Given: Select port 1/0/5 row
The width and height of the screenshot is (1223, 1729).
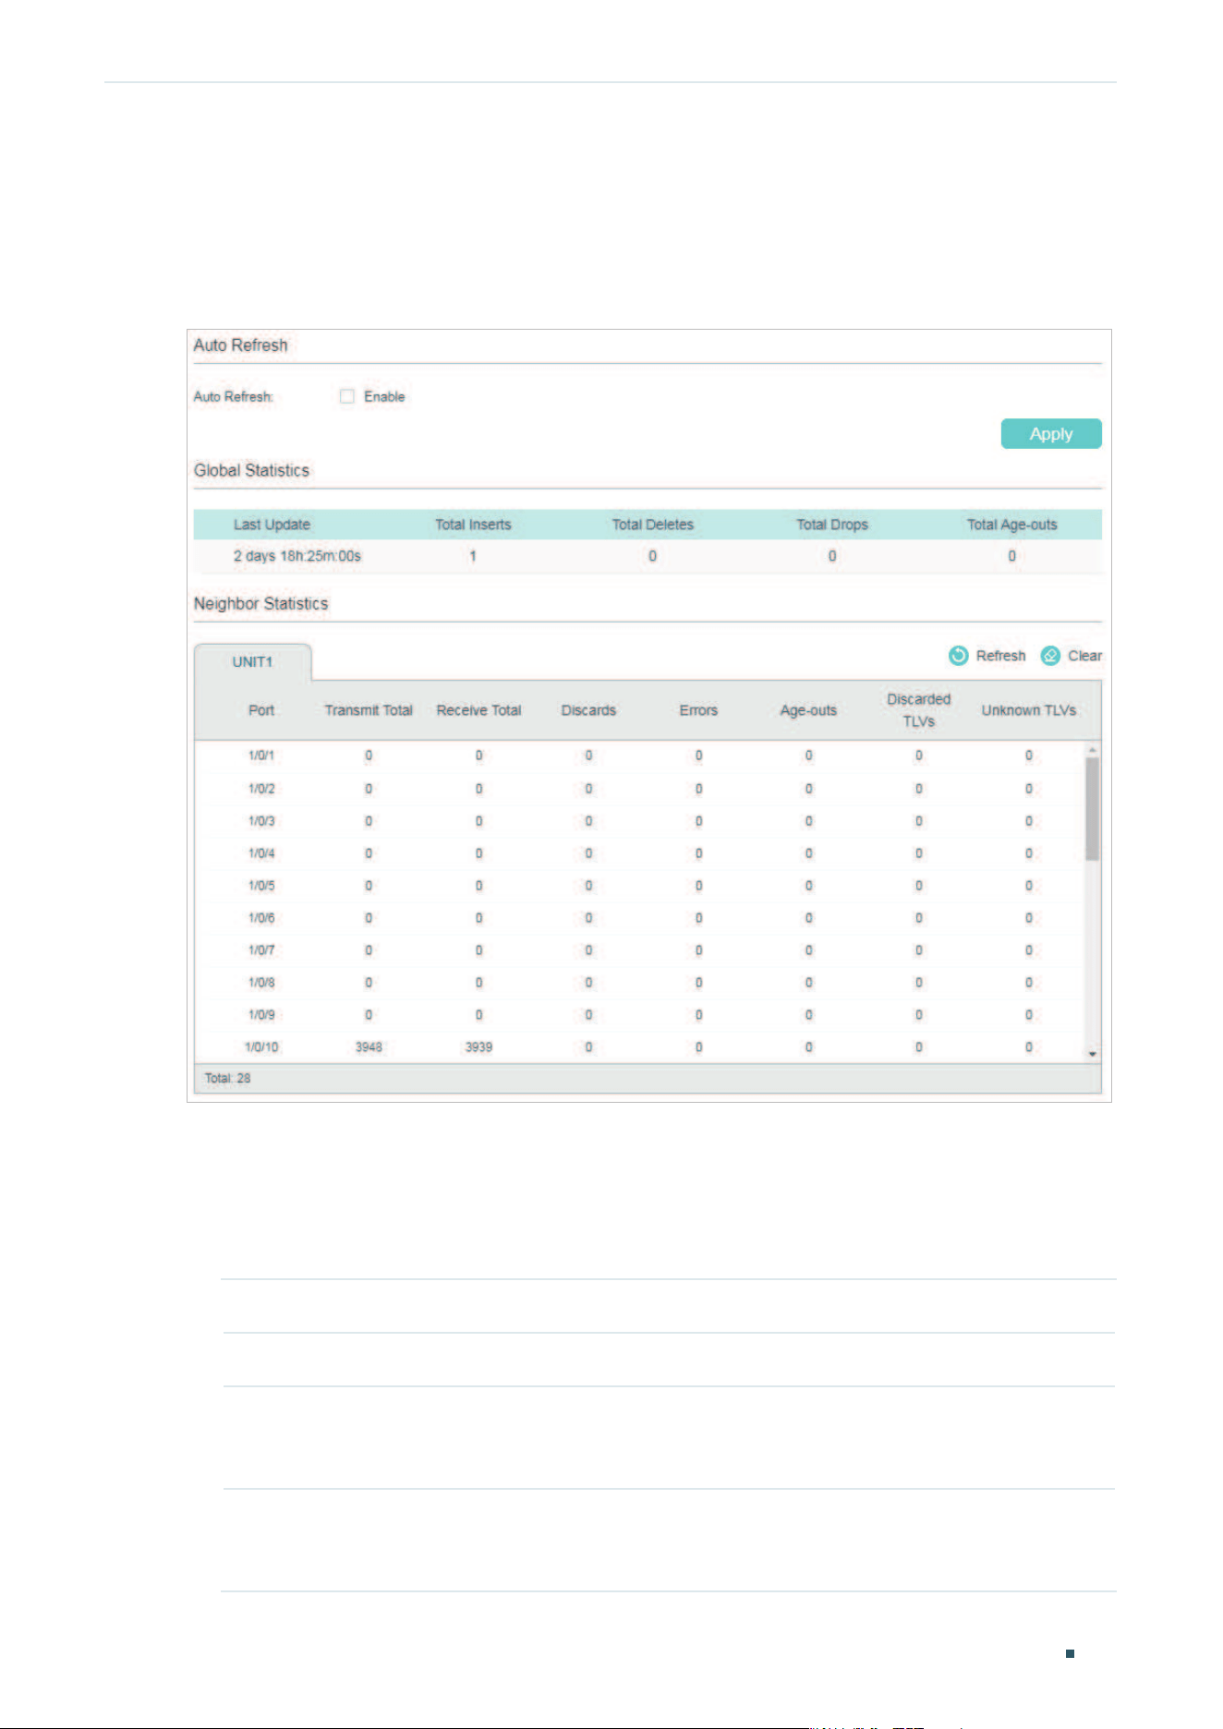Looking at the screenshot, I should 639,886.
